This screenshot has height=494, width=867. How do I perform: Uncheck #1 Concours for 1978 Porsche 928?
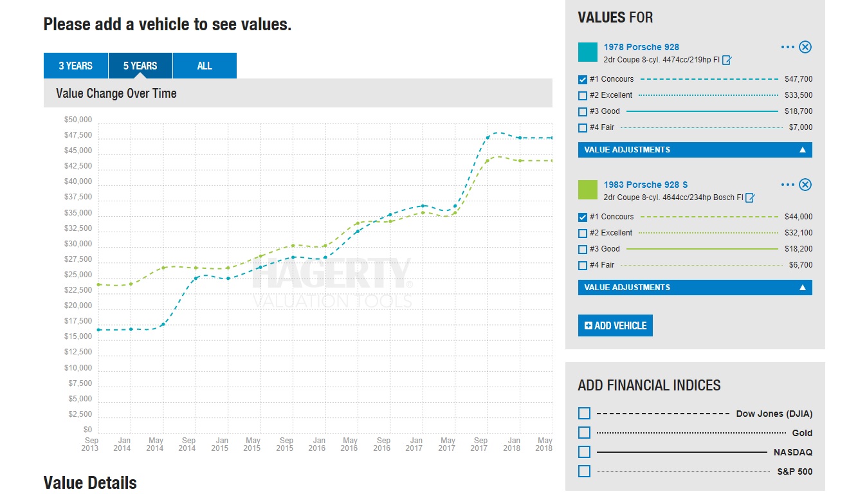pos(583,80)
